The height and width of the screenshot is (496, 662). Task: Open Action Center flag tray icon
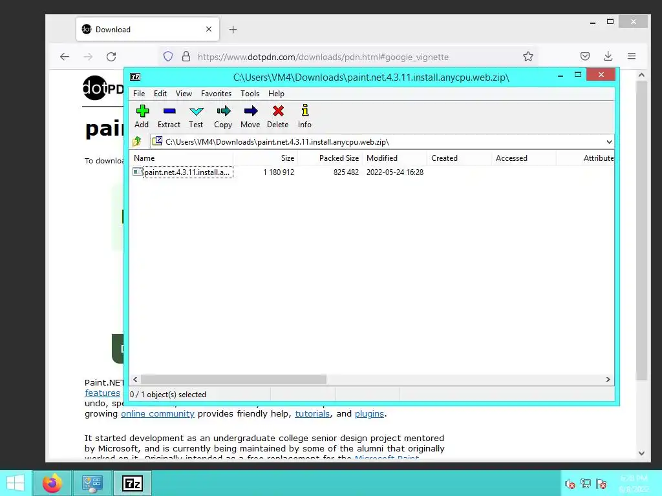point(601,483)
